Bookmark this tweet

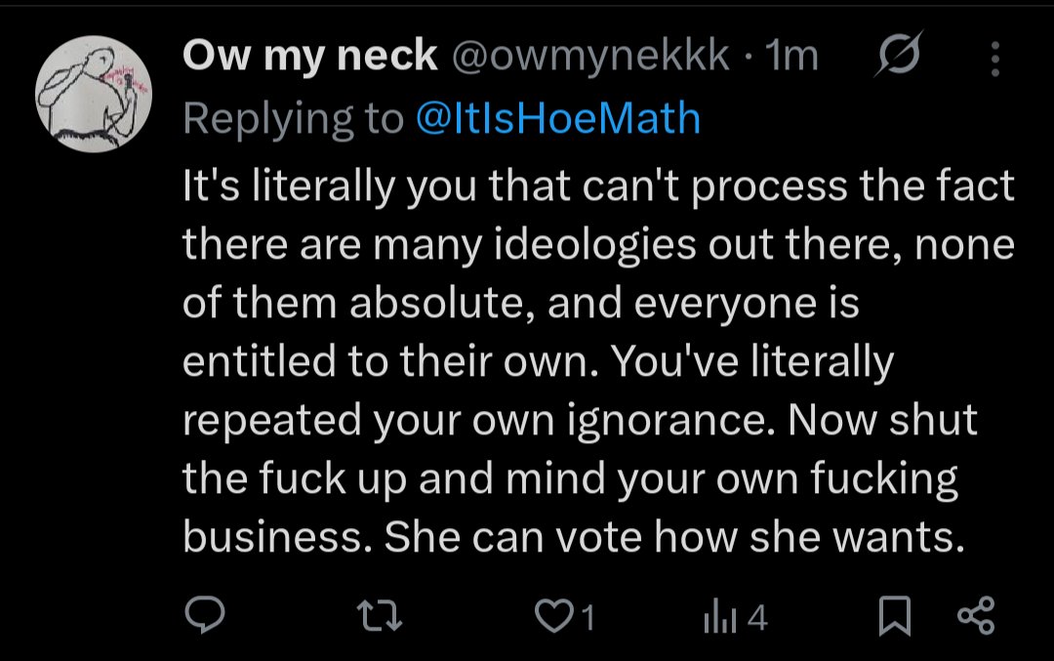[x=895, y=616]
